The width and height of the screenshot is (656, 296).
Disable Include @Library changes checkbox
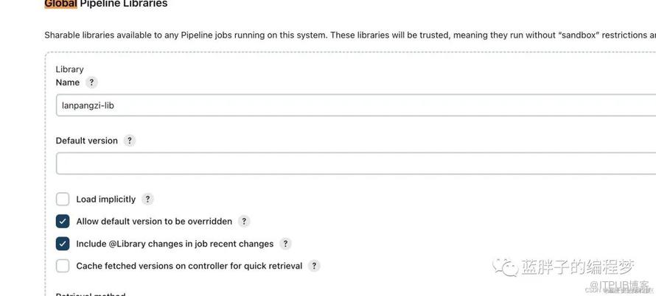(x=63, y=244)
